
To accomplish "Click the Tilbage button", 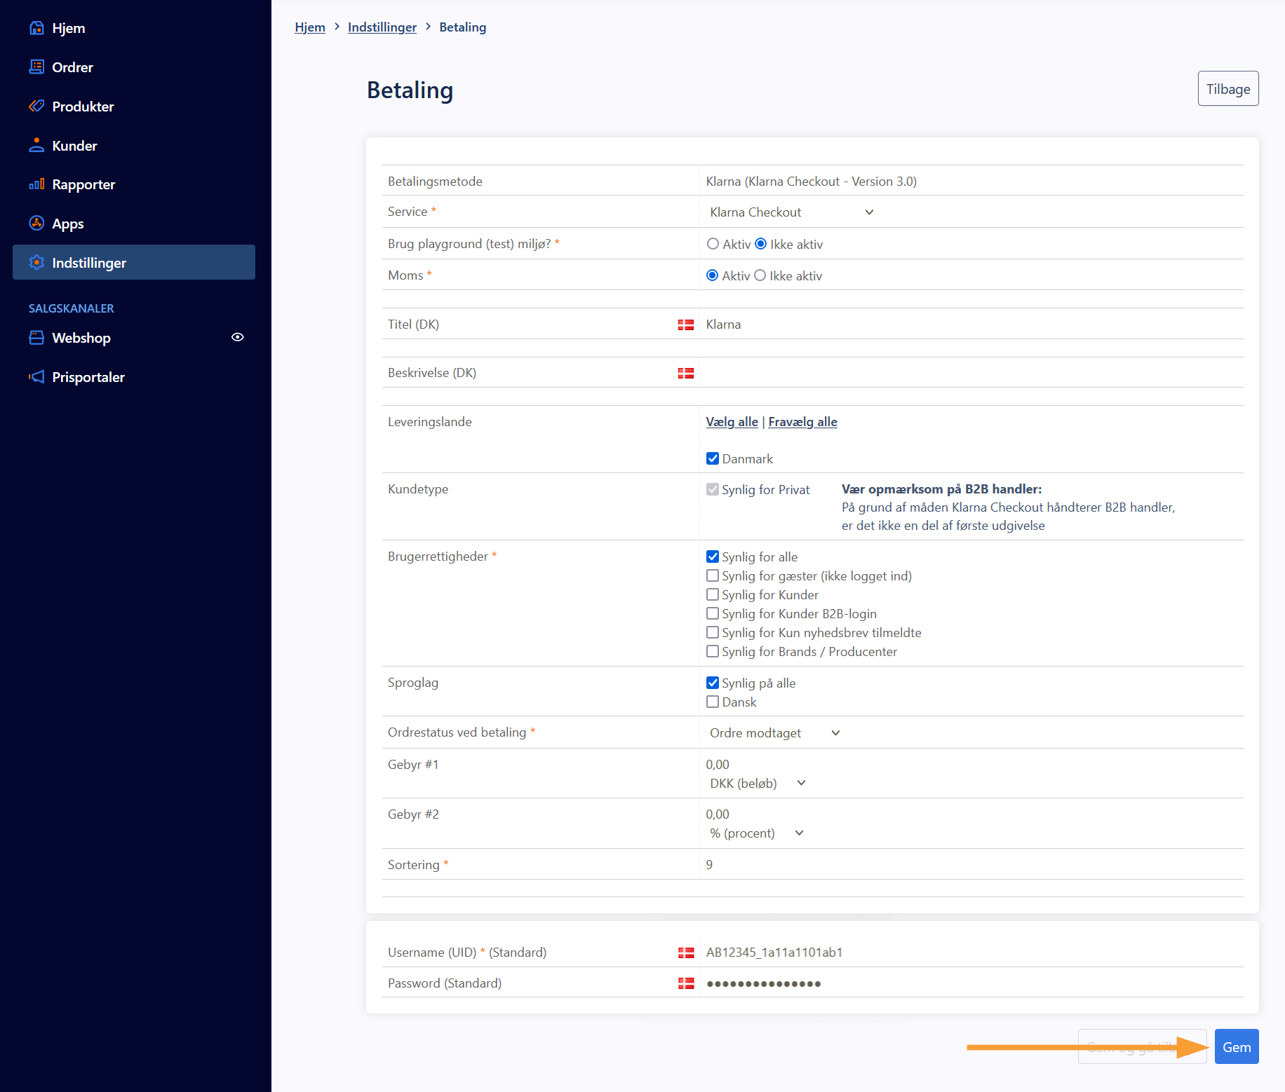I will coord(1228,88).
